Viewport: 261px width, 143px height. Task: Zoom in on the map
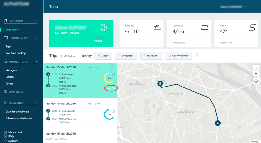tap(256, 68)
